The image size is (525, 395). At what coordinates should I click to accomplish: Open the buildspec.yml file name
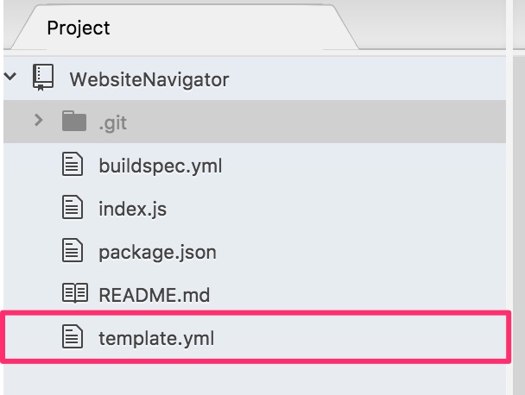click(x=160, y=166)
